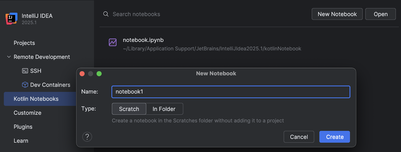Click the IntelliJ IDEA logo icon

point(12,19)
